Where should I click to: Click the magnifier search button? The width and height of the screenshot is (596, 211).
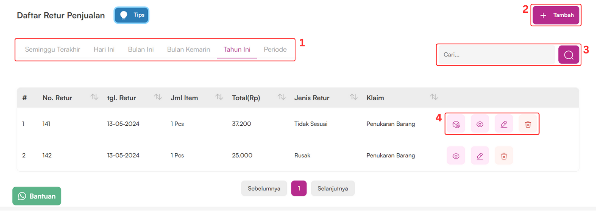pos(569,55)
